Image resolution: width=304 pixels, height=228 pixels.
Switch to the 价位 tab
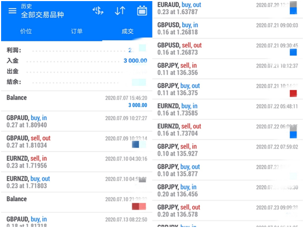[26, 31]
